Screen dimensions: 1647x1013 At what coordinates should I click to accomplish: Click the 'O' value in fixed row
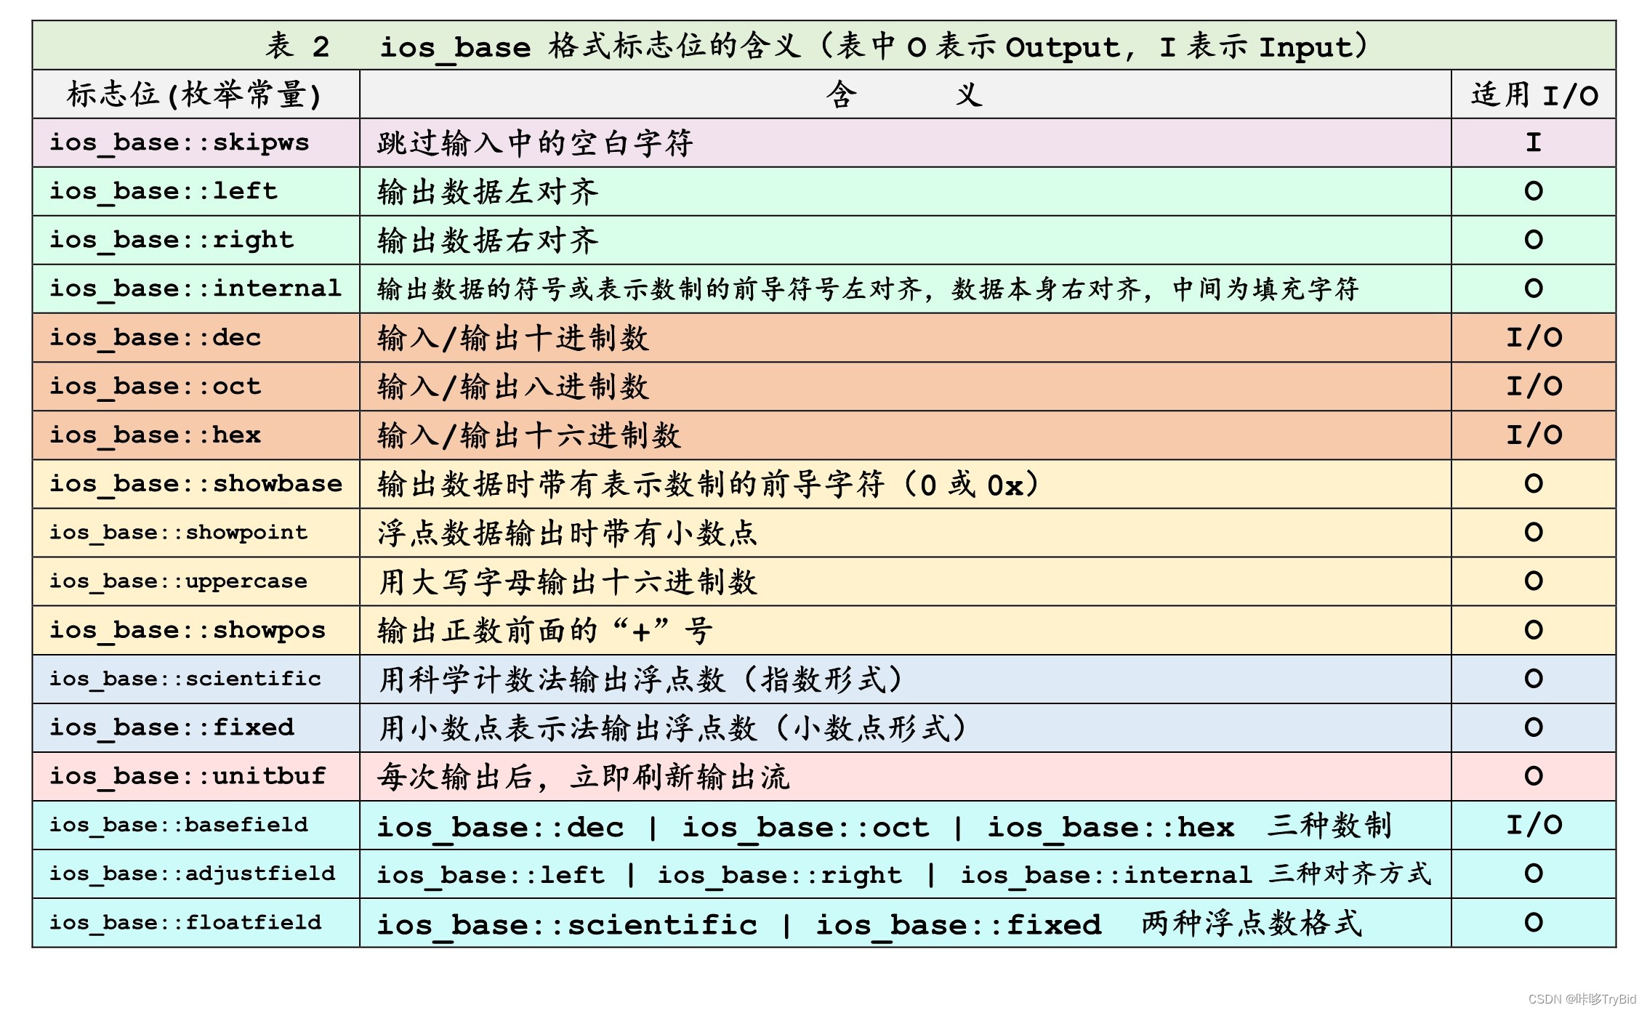tap(1534, 727)
